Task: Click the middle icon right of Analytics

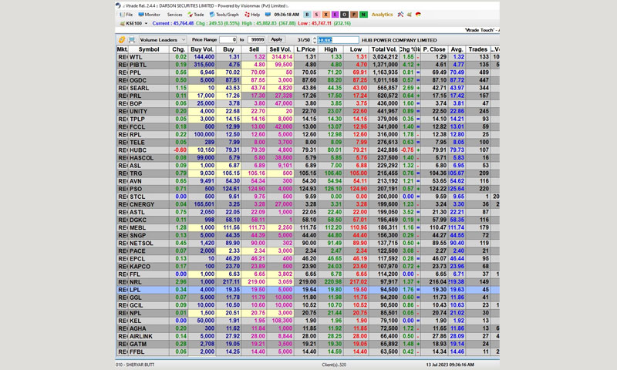Action: tap(410, 15)
